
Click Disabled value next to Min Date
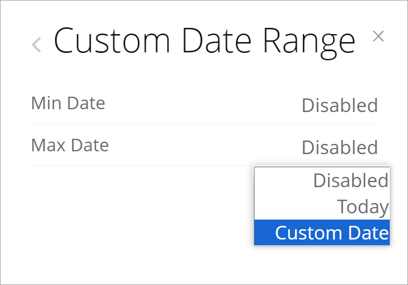point(340,105)
